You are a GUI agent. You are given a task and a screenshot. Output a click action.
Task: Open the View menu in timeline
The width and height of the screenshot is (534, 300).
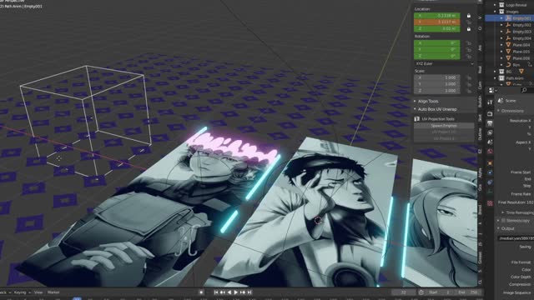38,292
